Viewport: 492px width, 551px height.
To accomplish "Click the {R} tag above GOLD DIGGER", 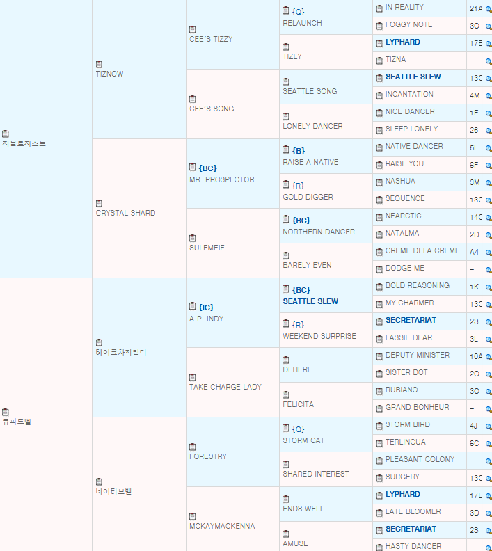I will (x=298, y=186).
